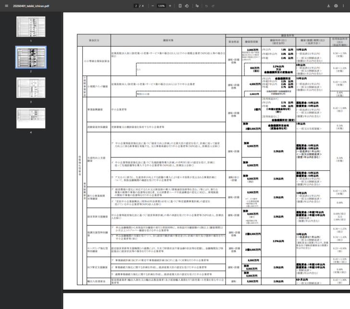The width and height of the screenshot is (350, 309).
Task: Toggle the fit to page icon
Action: pos(180,6)
